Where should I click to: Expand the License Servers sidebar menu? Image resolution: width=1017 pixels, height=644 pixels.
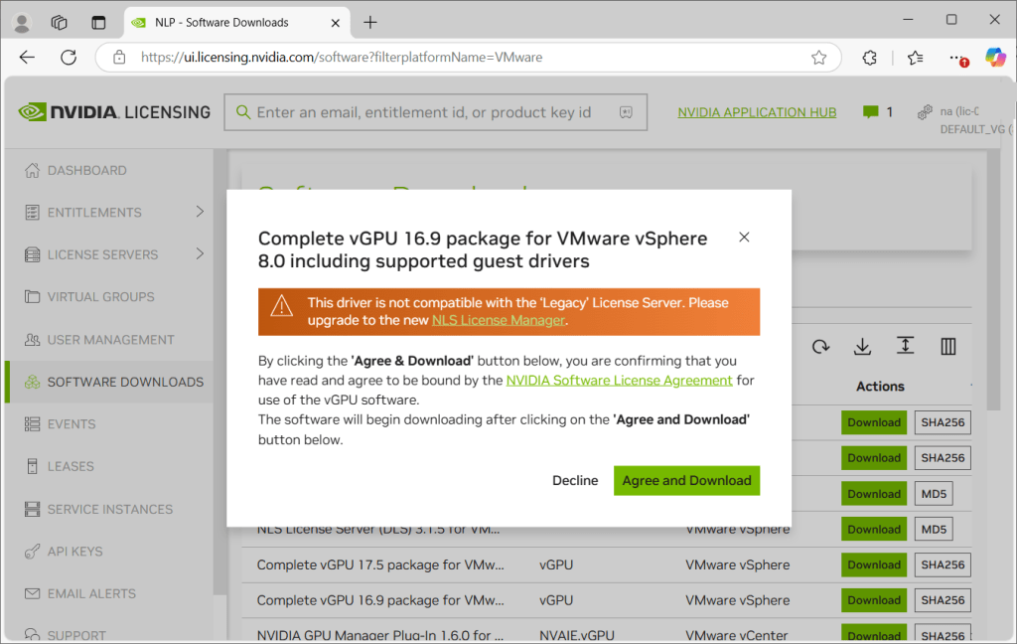click(199, 254)
